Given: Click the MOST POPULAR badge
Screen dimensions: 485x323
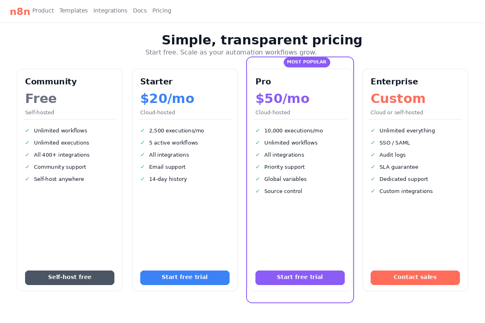Looking at the screenshot, I should click(x=307, y=62).
